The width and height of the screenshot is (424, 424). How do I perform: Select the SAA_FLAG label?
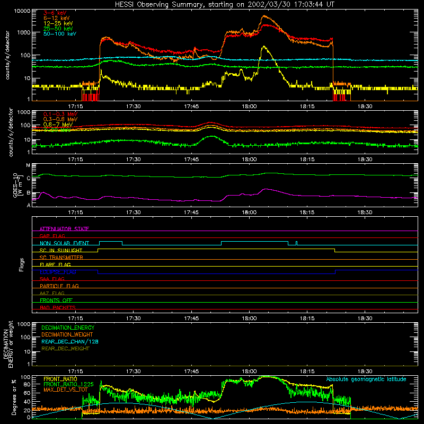(x=52, y=279)
